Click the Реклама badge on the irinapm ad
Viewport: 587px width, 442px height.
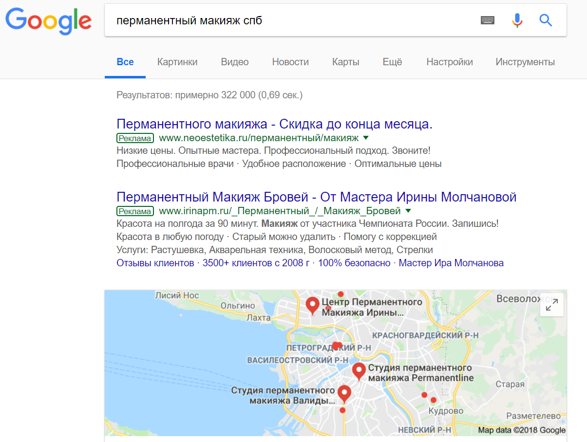tap(135, 211)
